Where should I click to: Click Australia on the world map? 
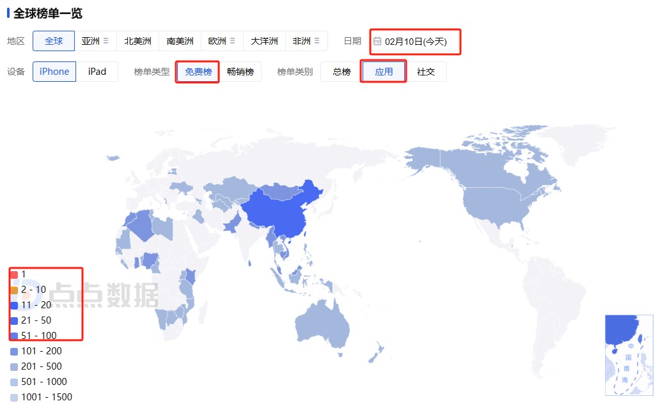pyautogui.click(x=322, y=324)
